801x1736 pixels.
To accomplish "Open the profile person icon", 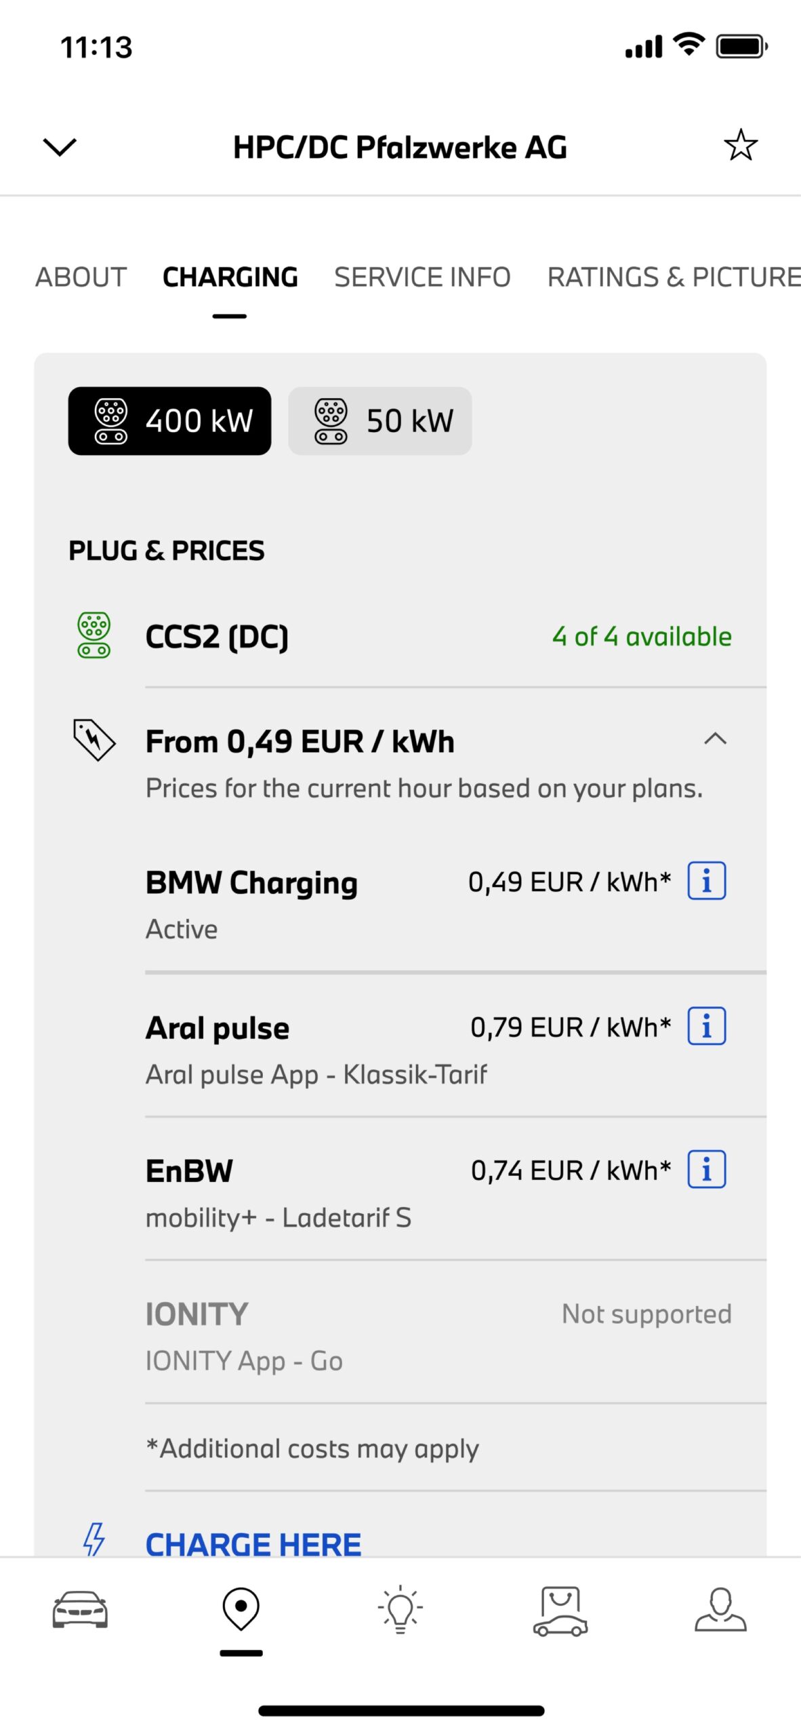I will [x=720, y=1609].
